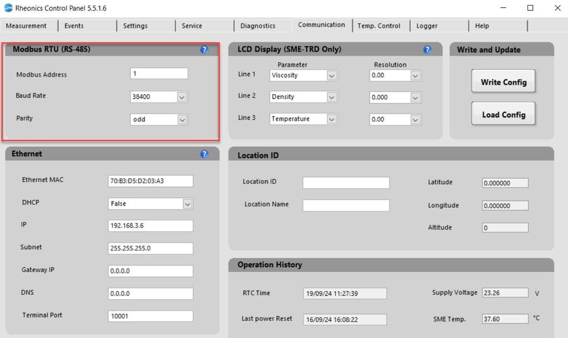Switch to the Measurement tab
Image resolution: width=568 pixels, height=338 pixels.
26,25
